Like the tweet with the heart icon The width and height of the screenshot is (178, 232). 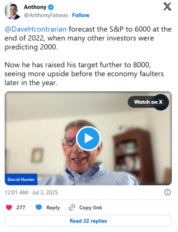point(9,208)
